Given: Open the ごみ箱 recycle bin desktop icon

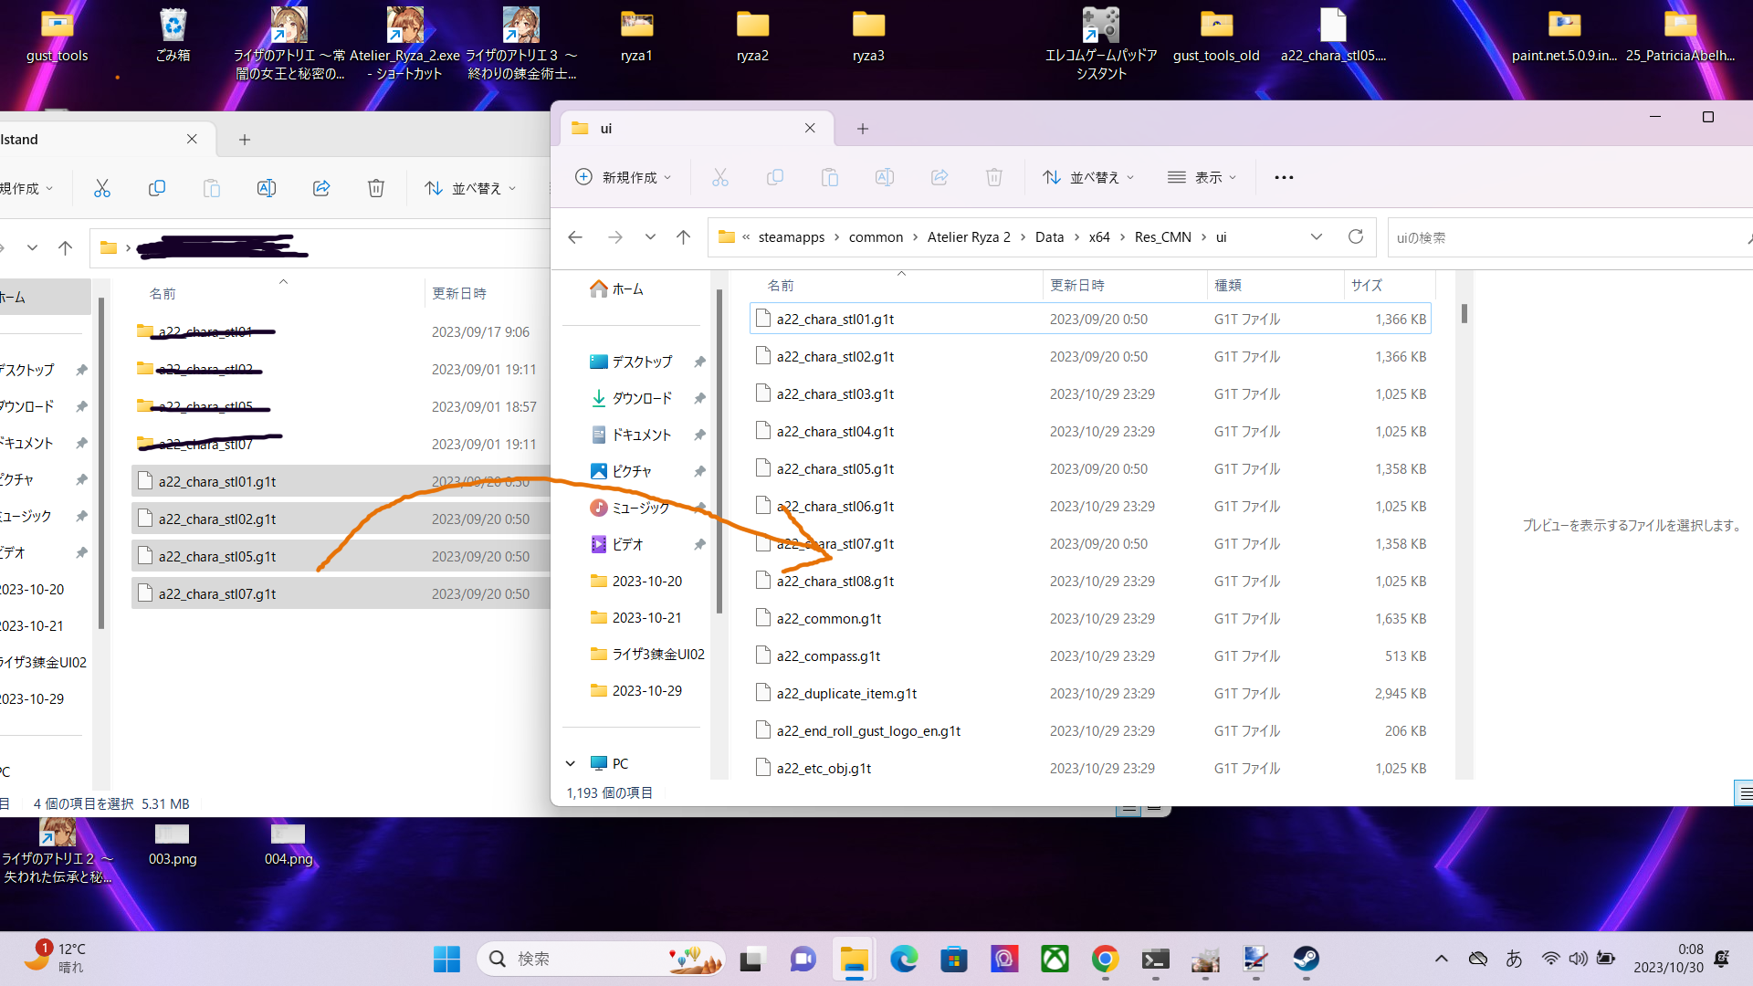Looking at the screenshot, I should (x=173, y=36).
